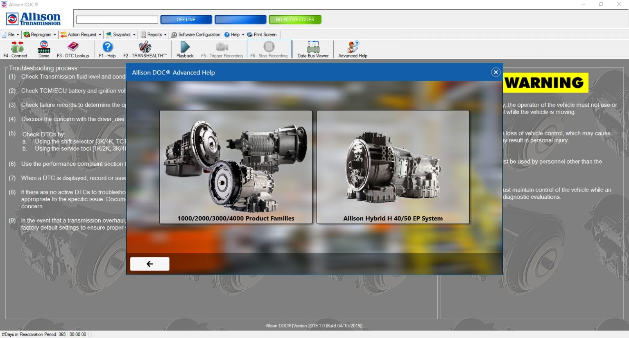
Task: Start the Playback feature
Action: click(x=185, y=49)
